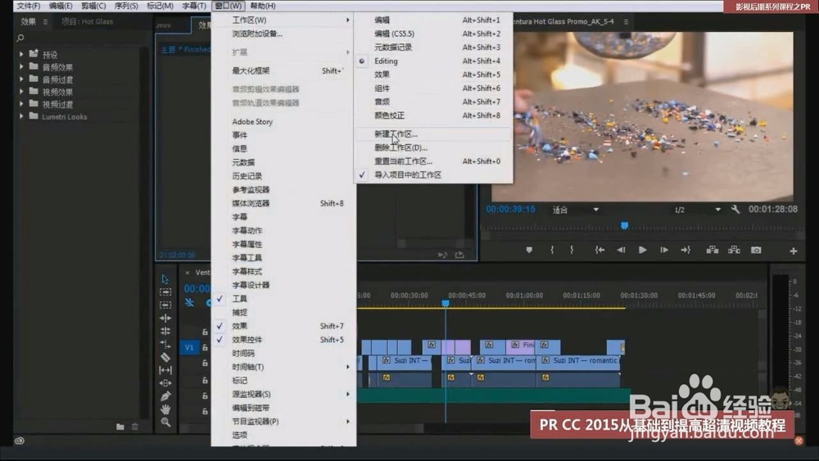Open program monitor wrench settings
Viewport: 819px width, 461px height.
tap(735, 210)
